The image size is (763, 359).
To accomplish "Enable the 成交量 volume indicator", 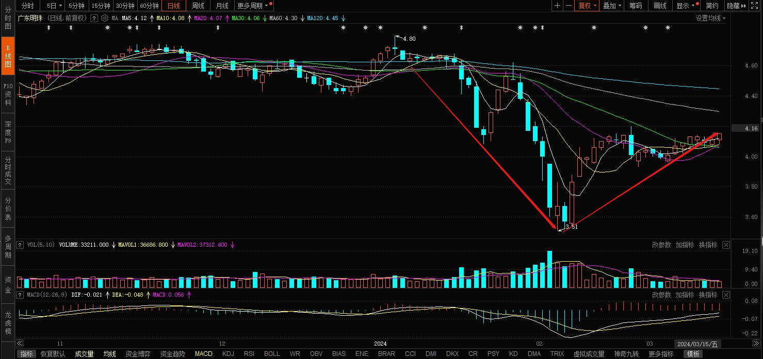I will click(84, 354).
